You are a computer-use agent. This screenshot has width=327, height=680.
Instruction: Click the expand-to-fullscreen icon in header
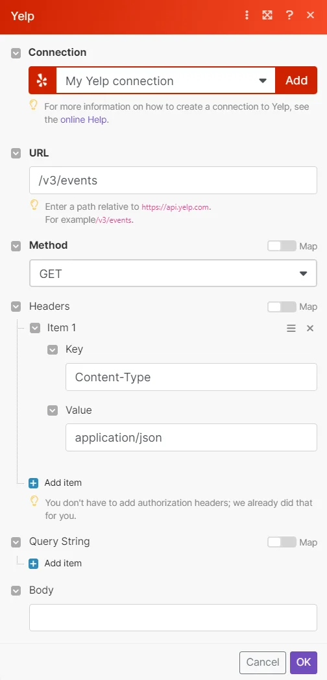point(267,16)
